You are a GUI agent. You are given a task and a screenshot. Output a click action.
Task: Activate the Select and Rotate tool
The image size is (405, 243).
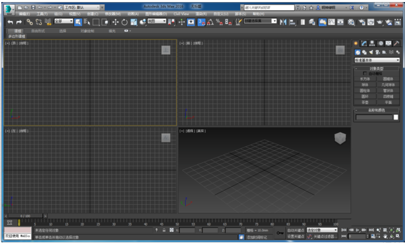124,22
